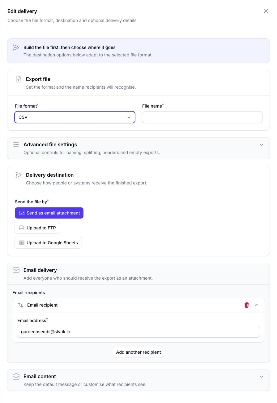Click the Email recipient panel header

[x=138, y=305]
